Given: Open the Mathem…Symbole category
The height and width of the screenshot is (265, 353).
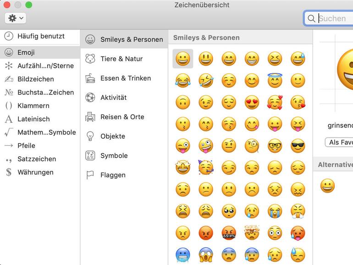Looking at the screenshot, I should coord(40,132).
